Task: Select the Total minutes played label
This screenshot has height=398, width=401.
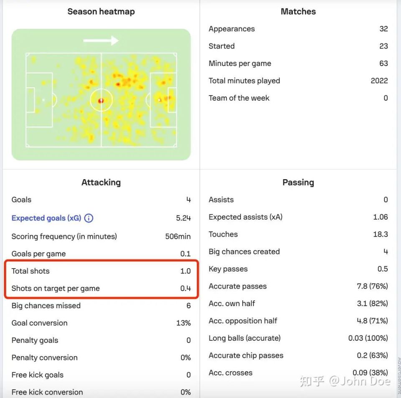Action: click(x=244, y=81)
